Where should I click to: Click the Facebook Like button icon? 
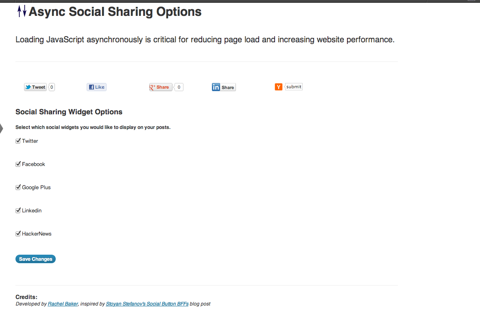click(x=91, y=87)
